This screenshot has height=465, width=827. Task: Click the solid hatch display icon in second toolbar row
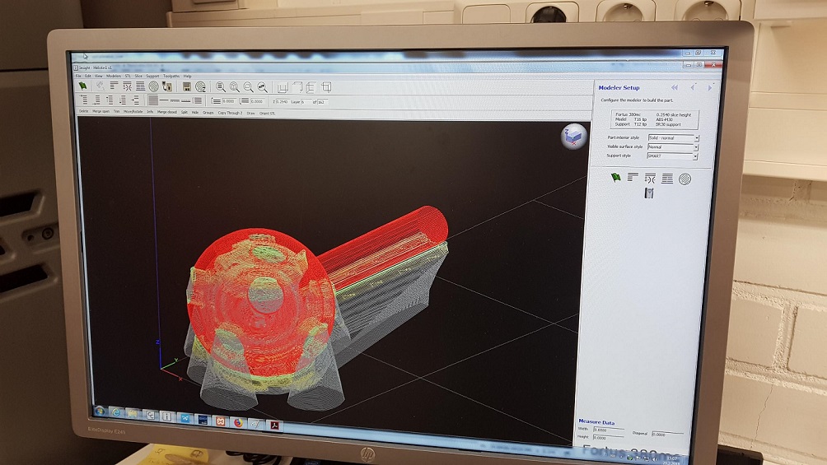pyautogui.click(x=153, y=100)
